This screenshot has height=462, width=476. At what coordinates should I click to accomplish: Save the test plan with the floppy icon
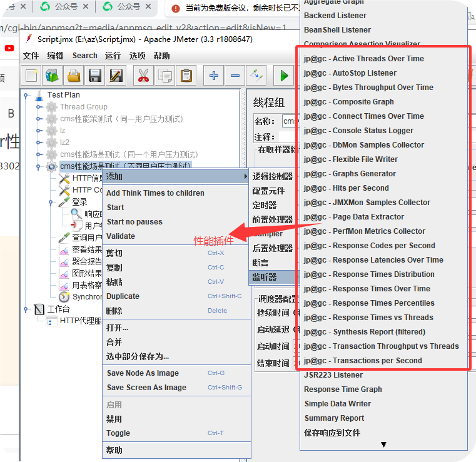click(x=94, y=76)
